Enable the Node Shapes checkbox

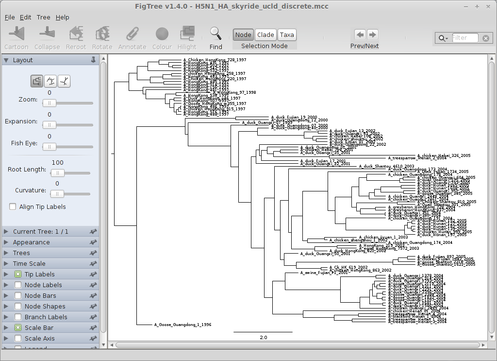point(18,307)
